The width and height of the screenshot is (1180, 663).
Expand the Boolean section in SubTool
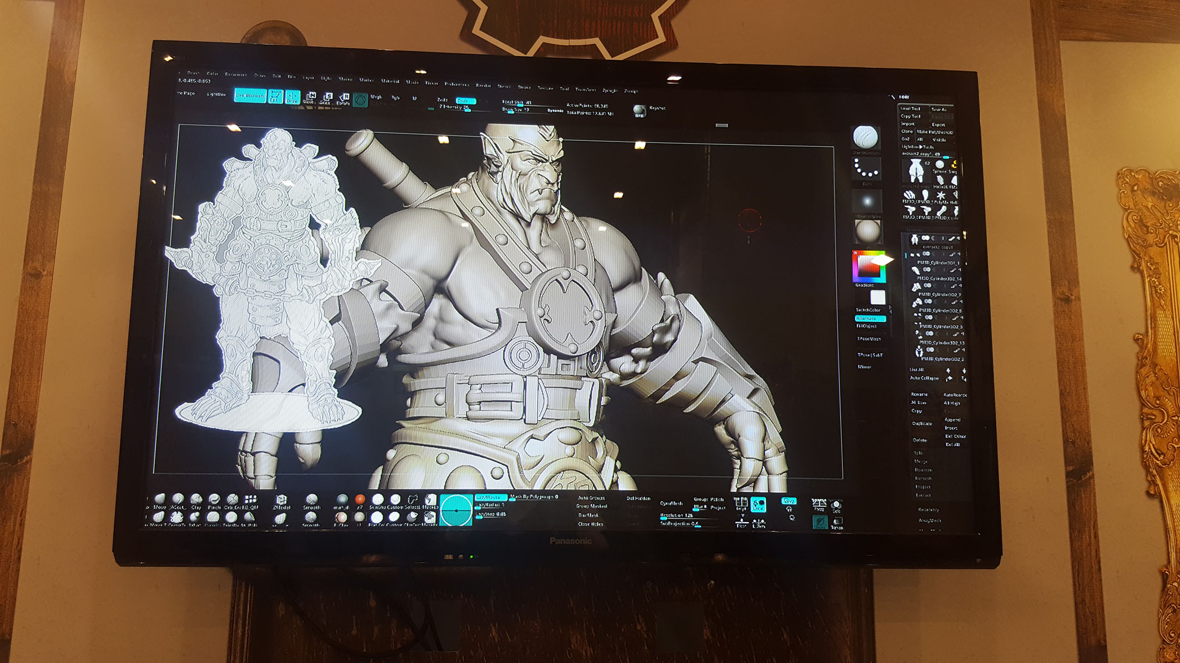pos(923,470)
